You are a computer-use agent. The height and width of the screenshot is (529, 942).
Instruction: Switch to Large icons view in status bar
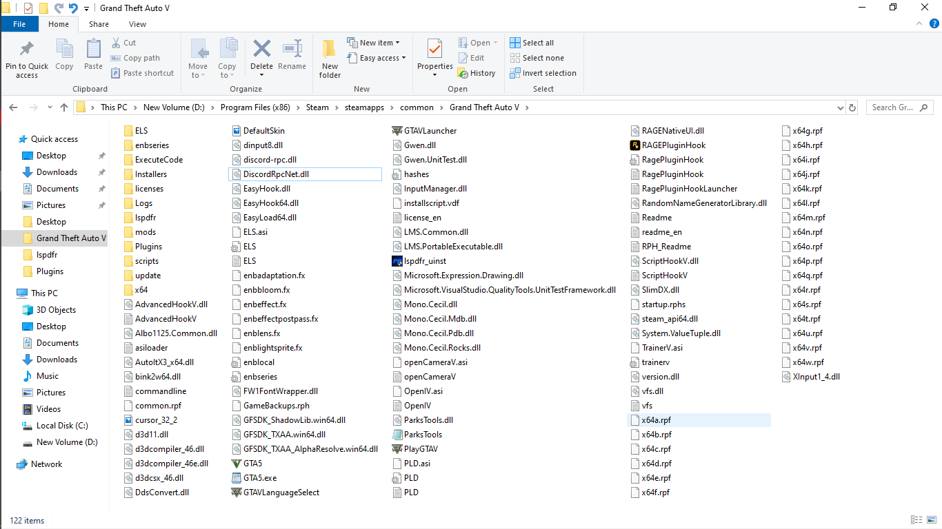(x=930, y=520)
